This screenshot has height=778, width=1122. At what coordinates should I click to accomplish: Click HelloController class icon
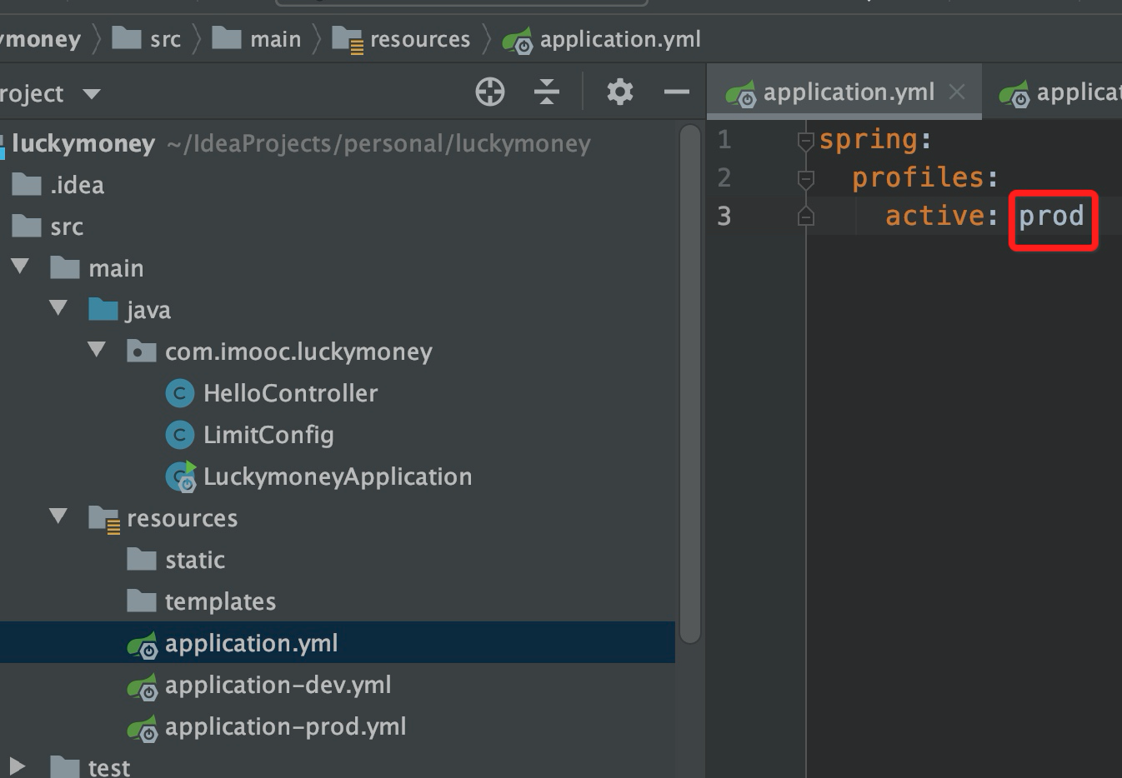179,393
